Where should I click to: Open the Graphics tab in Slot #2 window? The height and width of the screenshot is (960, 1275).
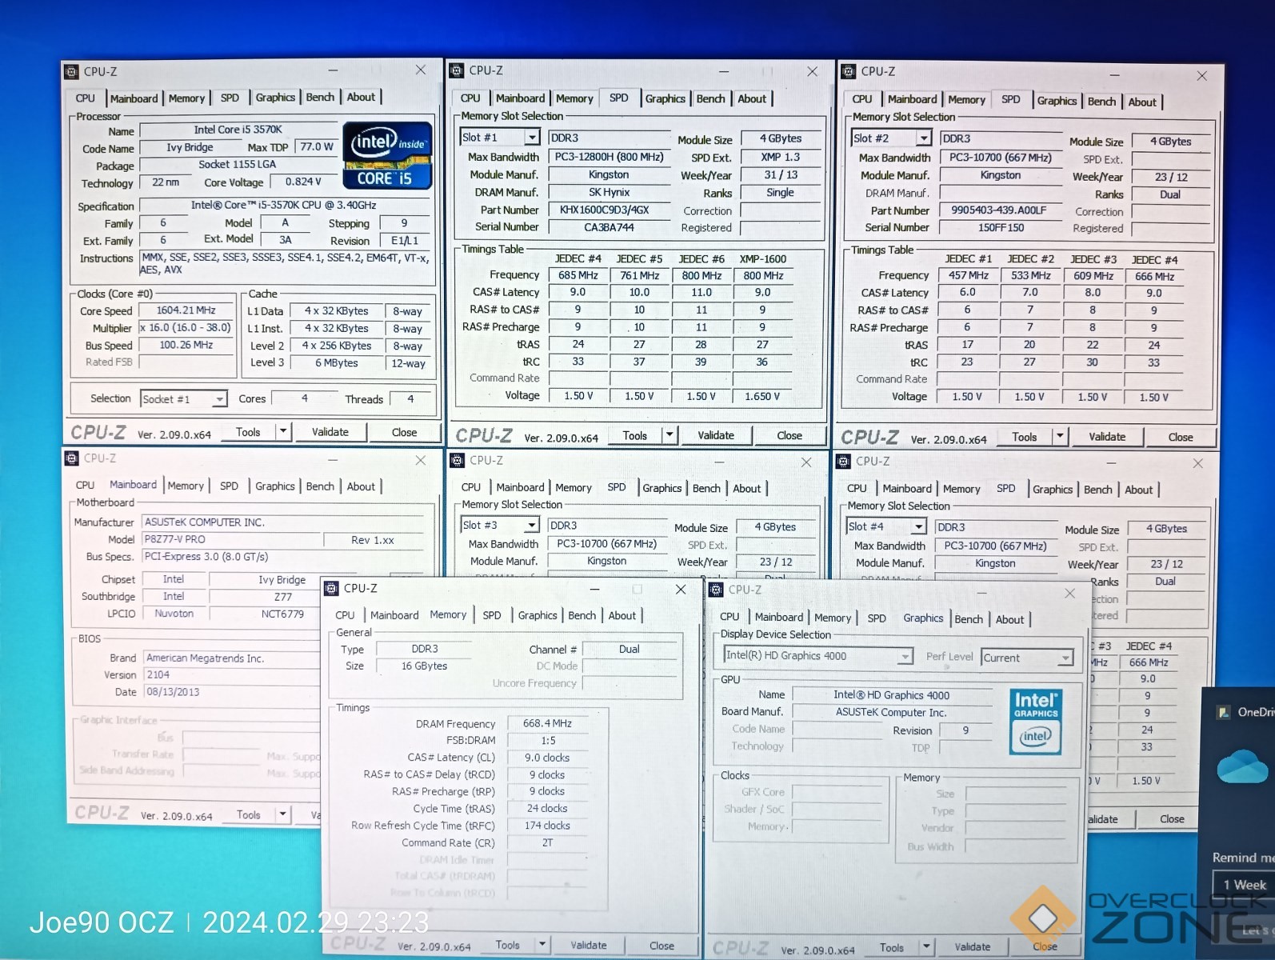pyautogui.click(x=1057, y=101)
